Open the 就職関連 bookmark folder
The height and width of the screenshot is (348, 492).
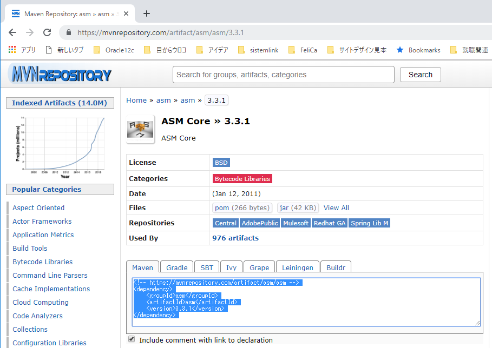pyautogui.click(x=469, y=50)
